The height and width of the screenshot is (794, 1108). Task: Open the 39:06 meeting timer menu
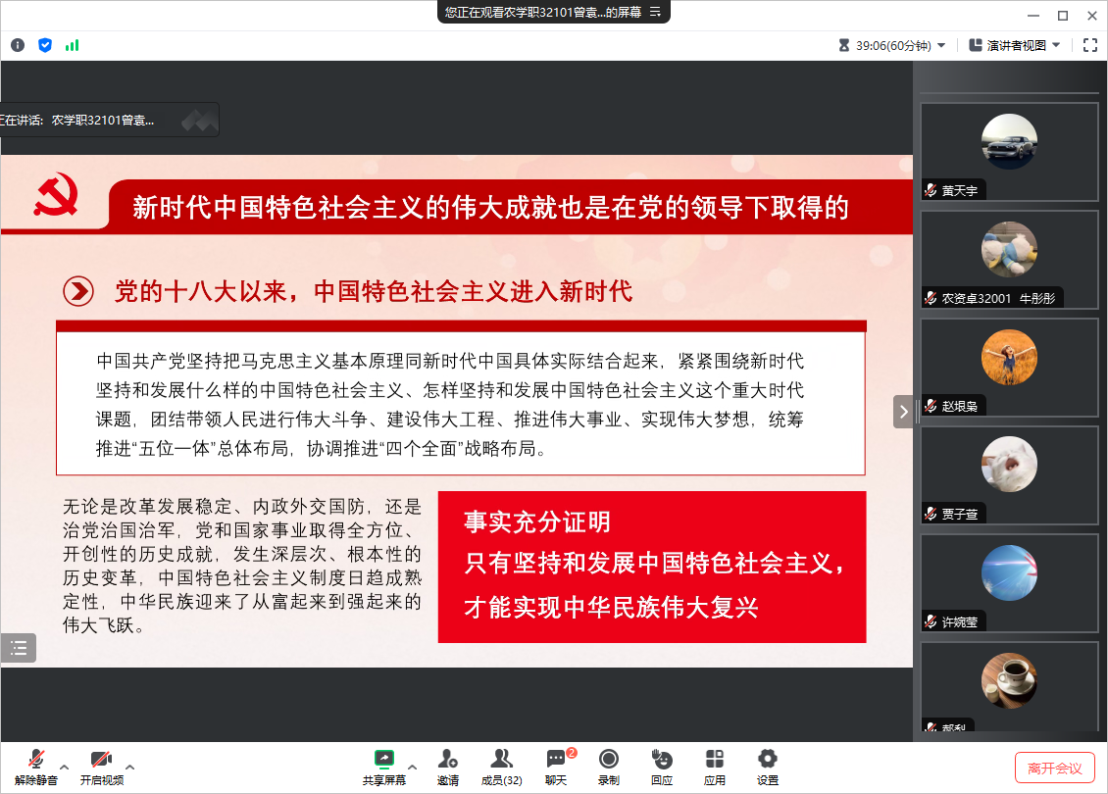892,45
